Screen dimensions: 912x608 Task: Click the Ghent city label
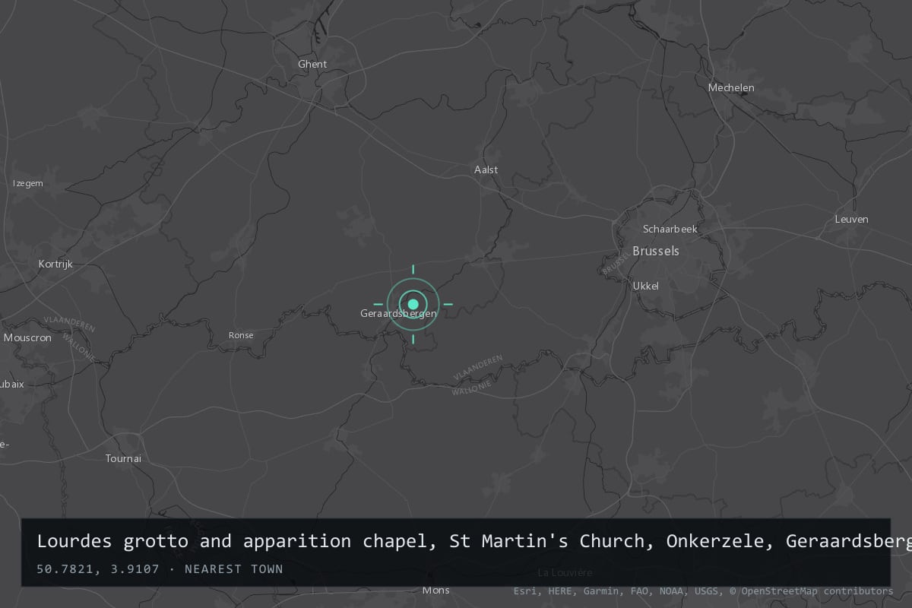pos(312,65)
